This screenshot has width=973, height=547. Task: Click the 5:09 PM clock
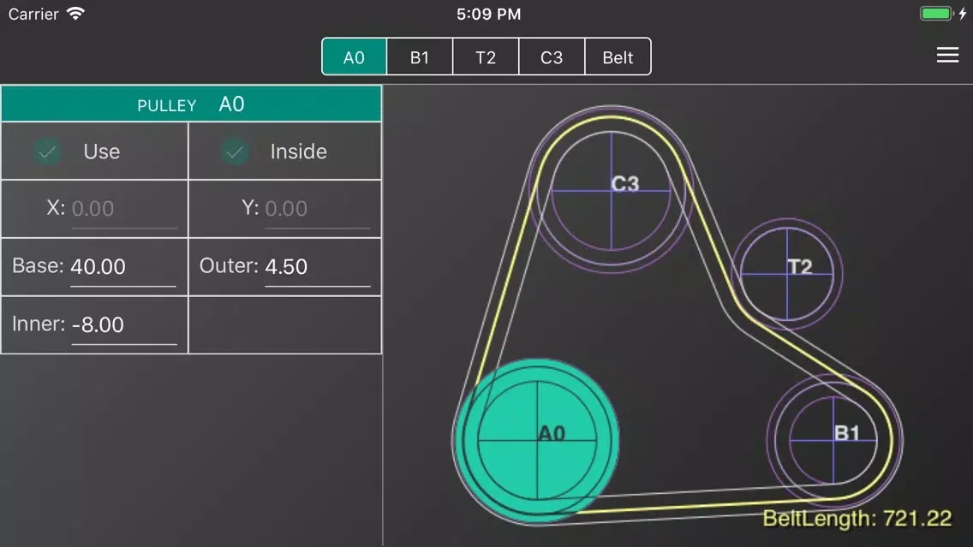tap(488, 14)
